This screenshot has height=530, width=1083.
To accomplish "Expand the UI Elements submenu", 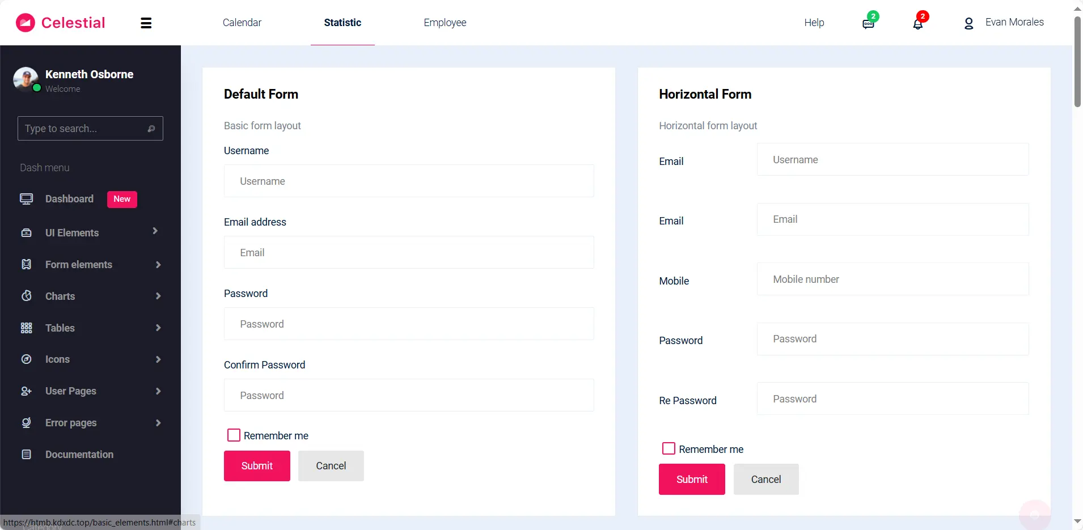I will [x=155, y=231].
